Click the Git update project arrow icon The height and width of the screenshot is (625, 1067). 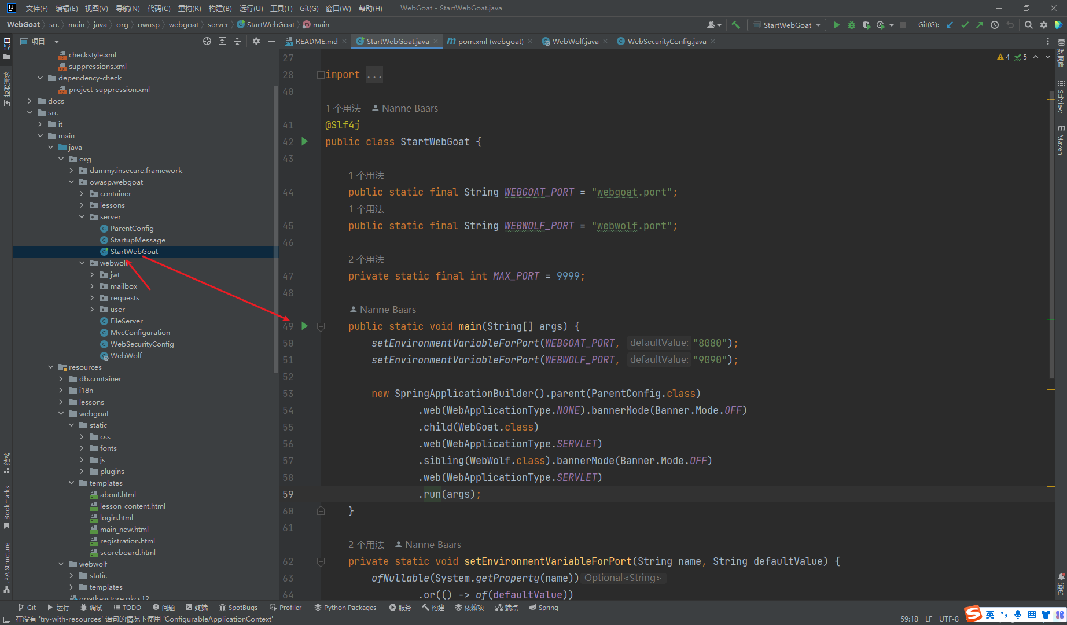tap(950, 25)
